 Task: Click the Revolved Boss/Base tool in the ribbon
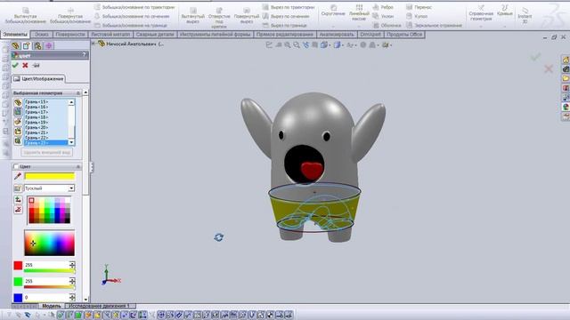70,15
